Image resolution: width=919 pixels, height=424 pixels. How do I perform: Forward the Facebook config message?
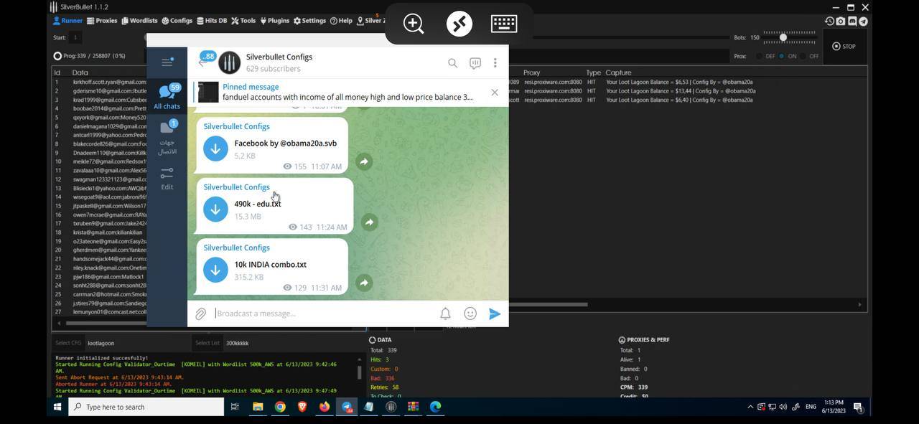[x=364, y=161]
